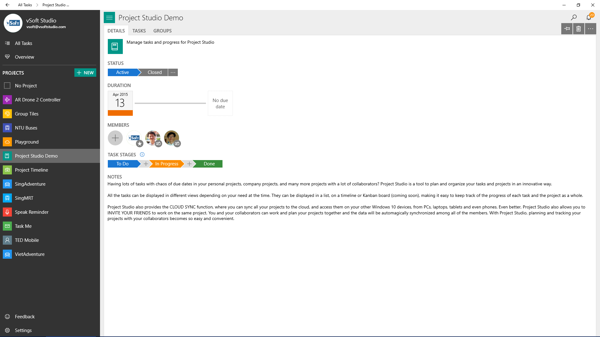Set project status to Closed
The width and height of the screenshot is (600, 337).
point(154,72)
